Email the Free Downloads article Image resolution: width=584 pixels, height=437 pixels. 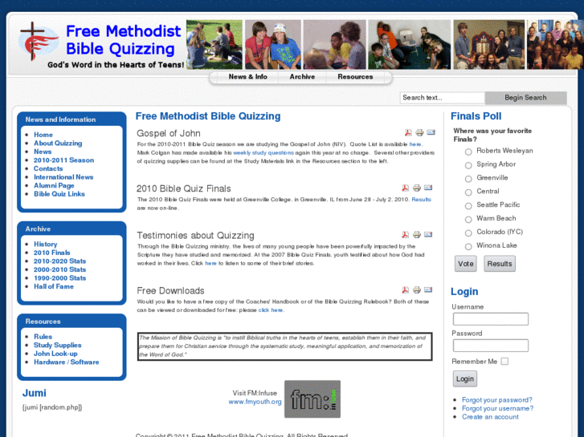coord(428,289)
